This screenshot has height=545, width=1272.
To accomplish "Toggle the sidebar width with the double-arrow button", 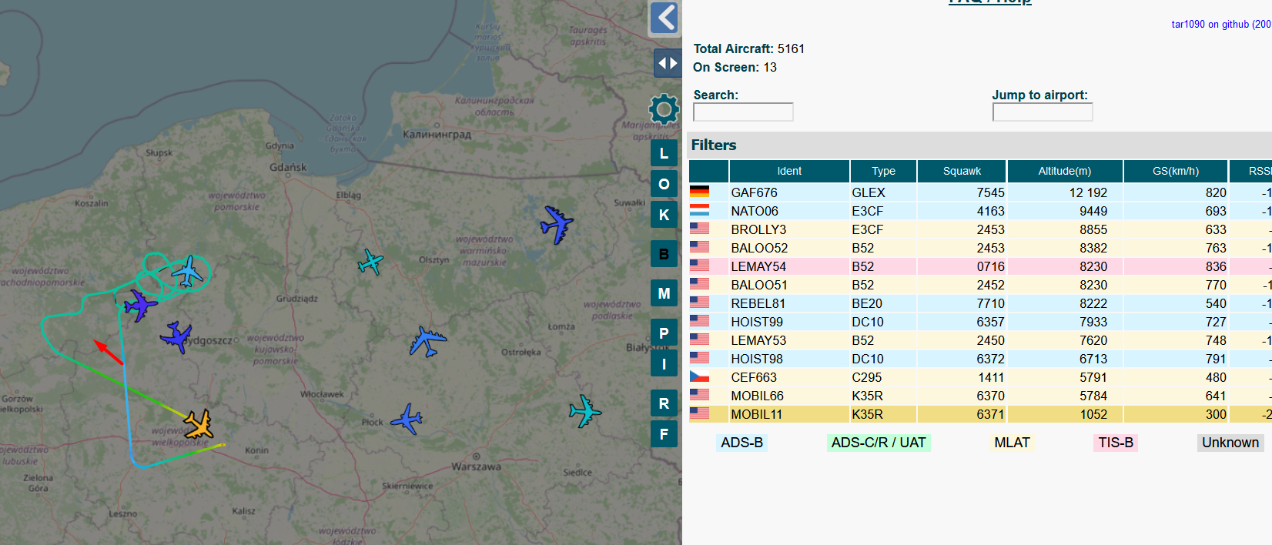I will (x=667, y=63).
